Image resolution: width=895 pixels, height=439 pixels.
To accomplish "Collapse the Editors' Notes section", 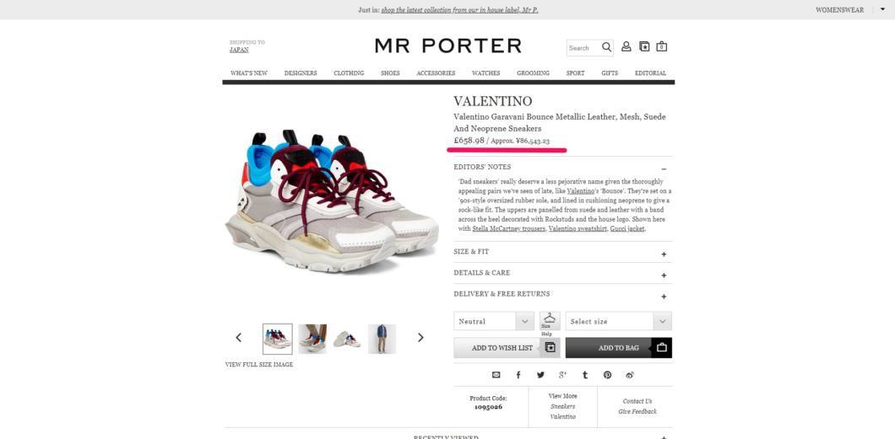I will [664, 169].
